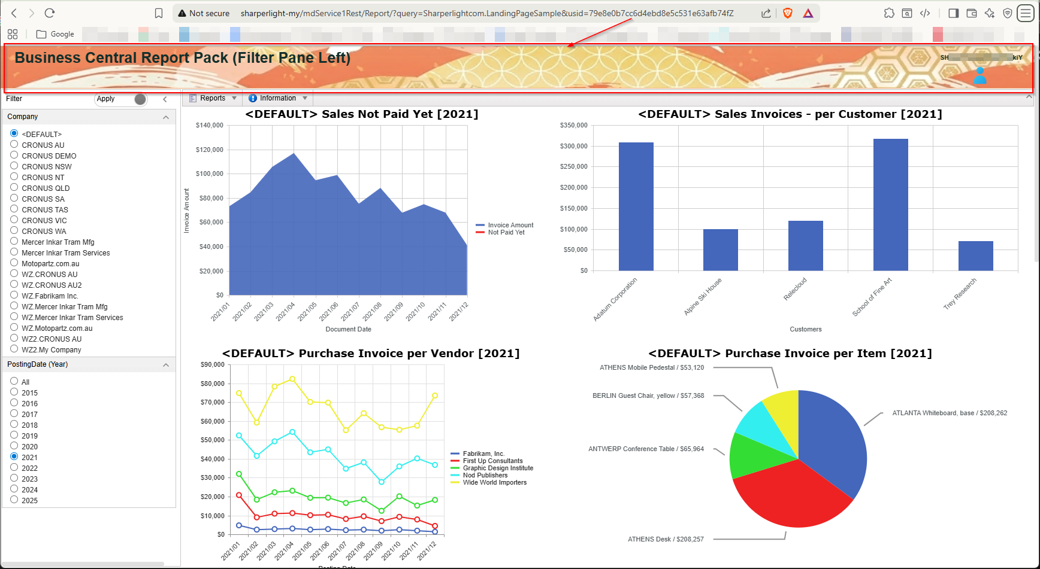Open Brave Rewards triangle icon
Viewport: 1040px width, 569px height.
click(808, 13)
